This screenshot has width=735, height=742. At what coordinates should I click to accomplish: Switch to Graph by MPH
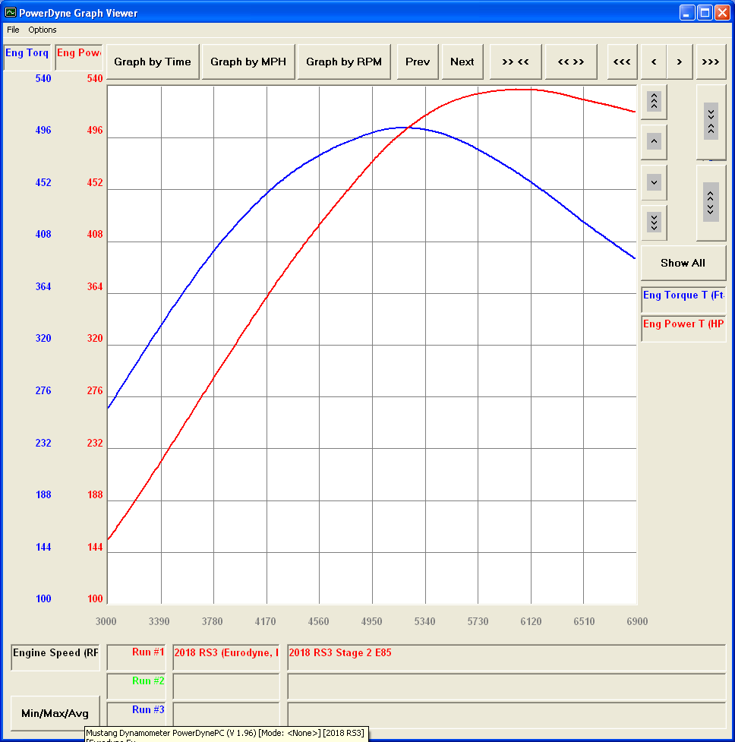coord(248,62)
